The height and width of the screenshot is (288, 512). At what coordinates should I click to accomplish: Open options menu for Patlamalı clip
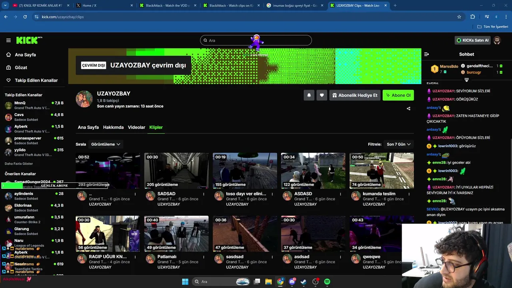(204, 257)
